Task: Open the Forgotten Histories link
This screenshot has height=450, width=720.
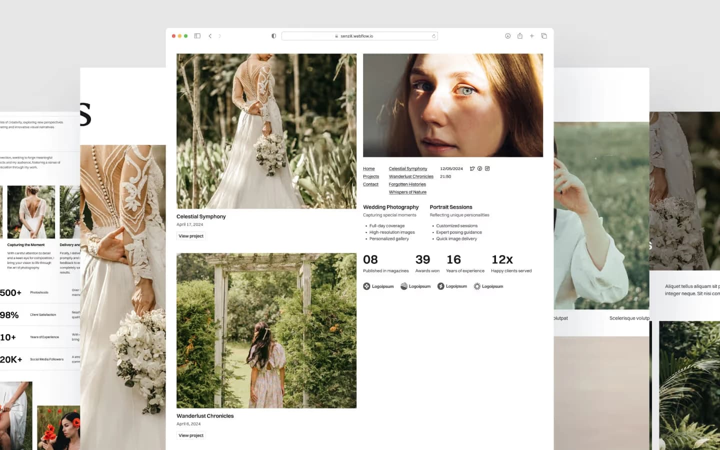Action: (x=407, y=184)
